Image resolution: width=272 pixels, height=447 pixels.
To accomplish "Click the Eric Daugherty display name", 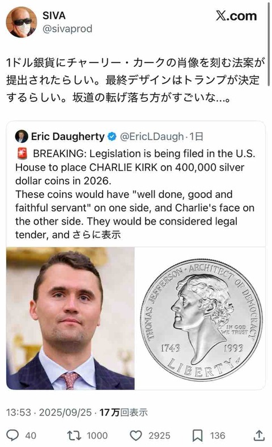I will click(x=68, y=137).
